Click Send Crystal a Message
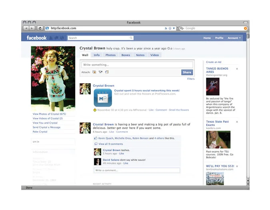The width and height of the screenshot is (270, 210). click(x=46, y=127)
